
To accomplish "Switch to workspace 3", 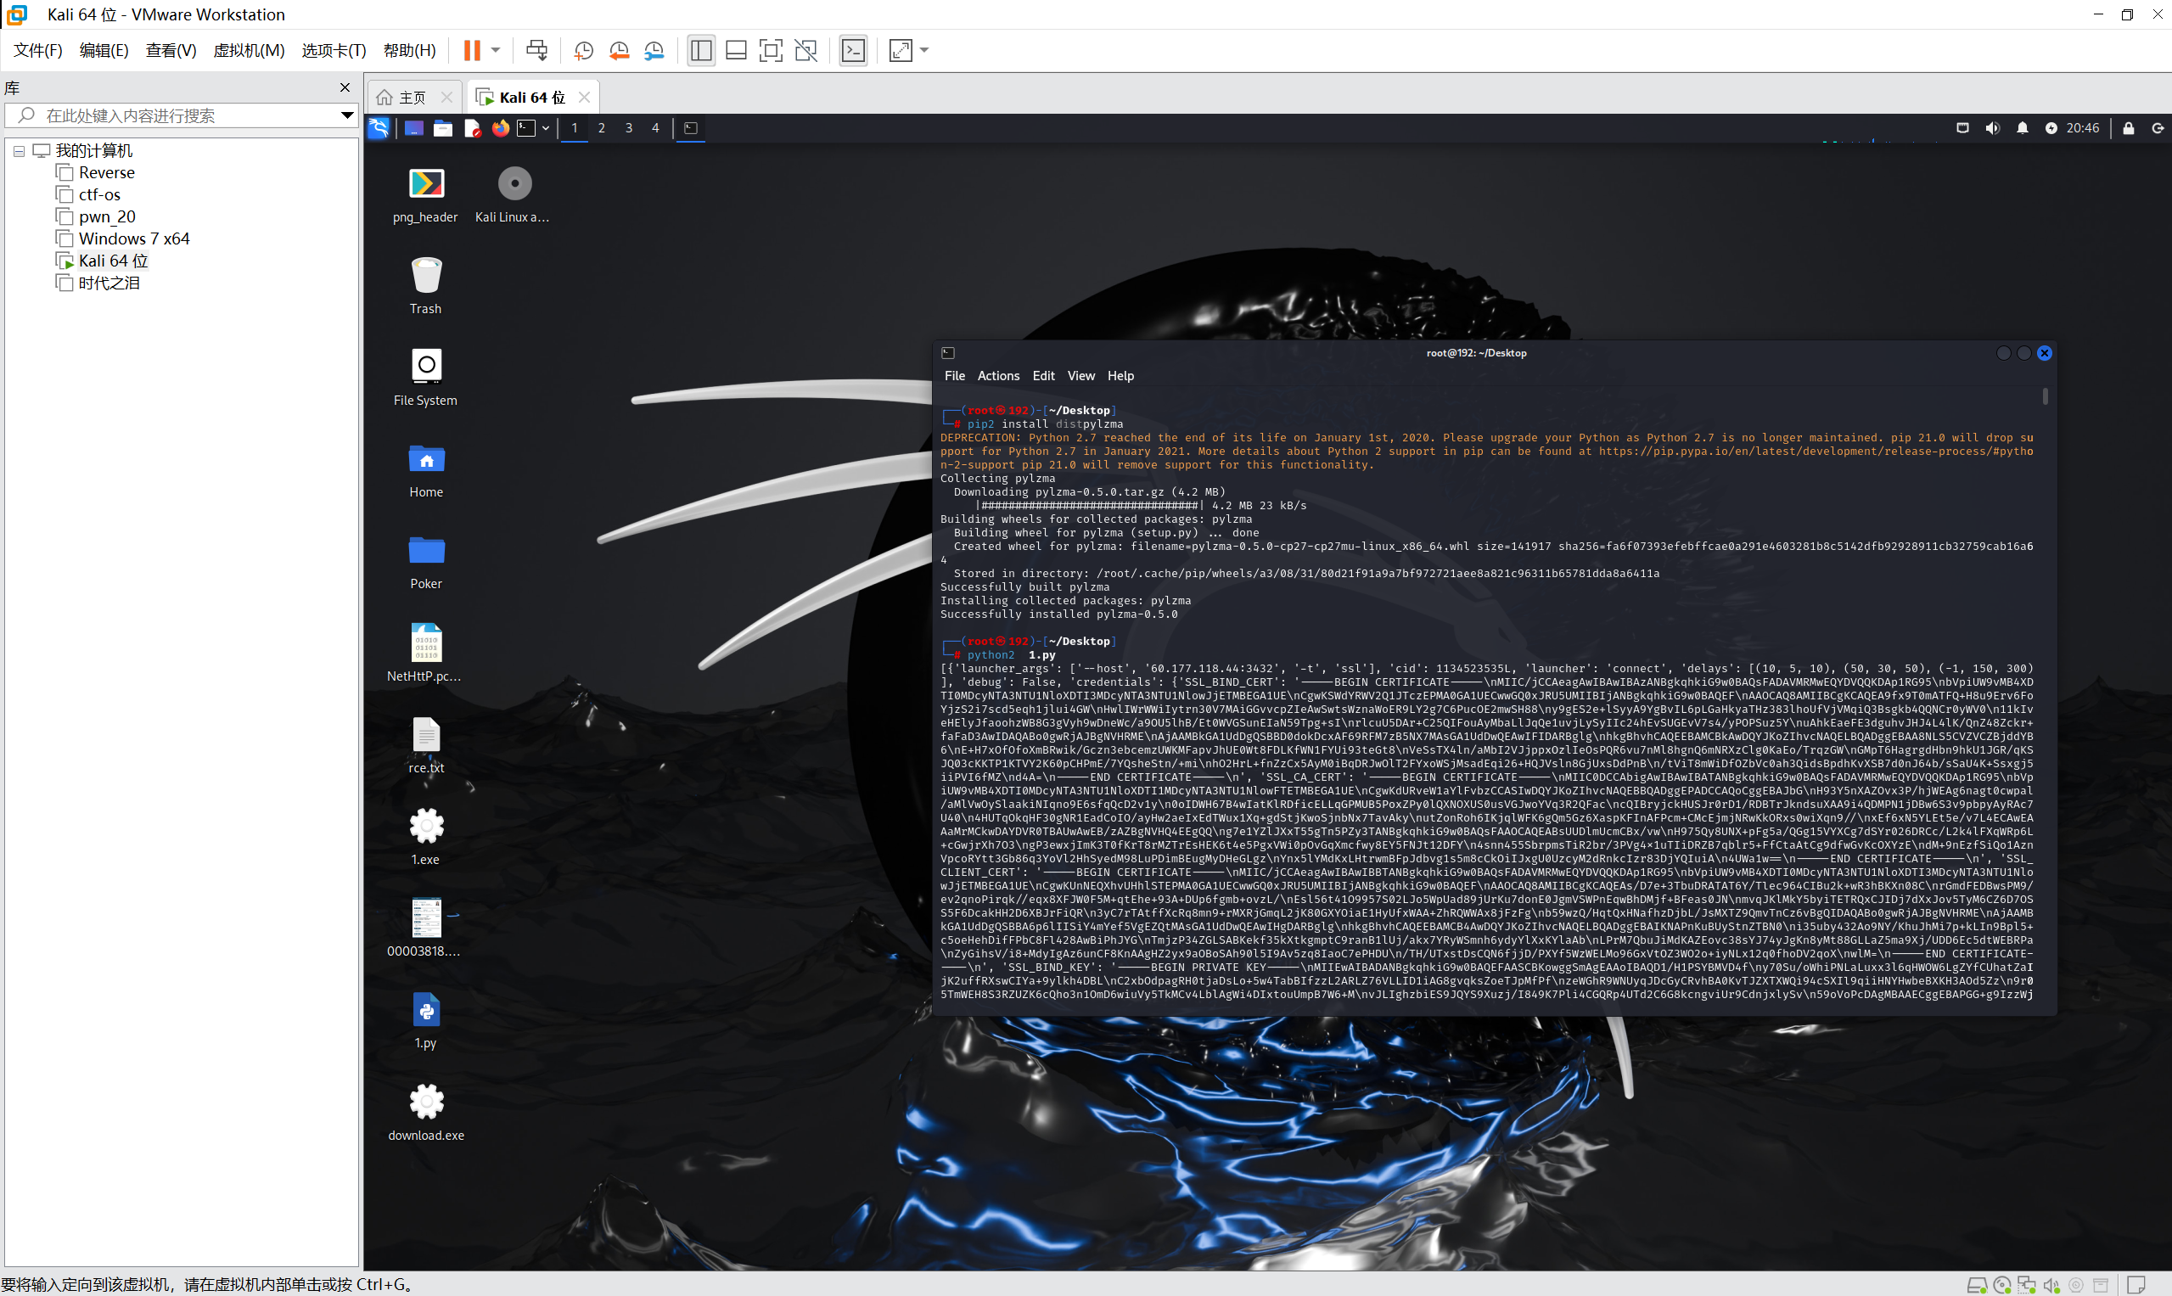I will 629,128.
